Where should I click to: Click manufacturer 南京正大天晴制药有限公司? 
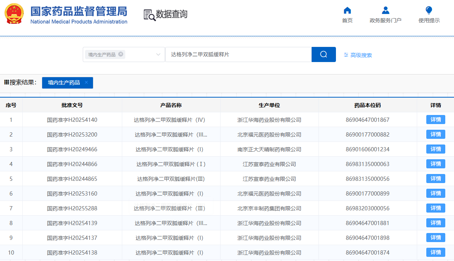pyautogui.click(x=269, y=149)
